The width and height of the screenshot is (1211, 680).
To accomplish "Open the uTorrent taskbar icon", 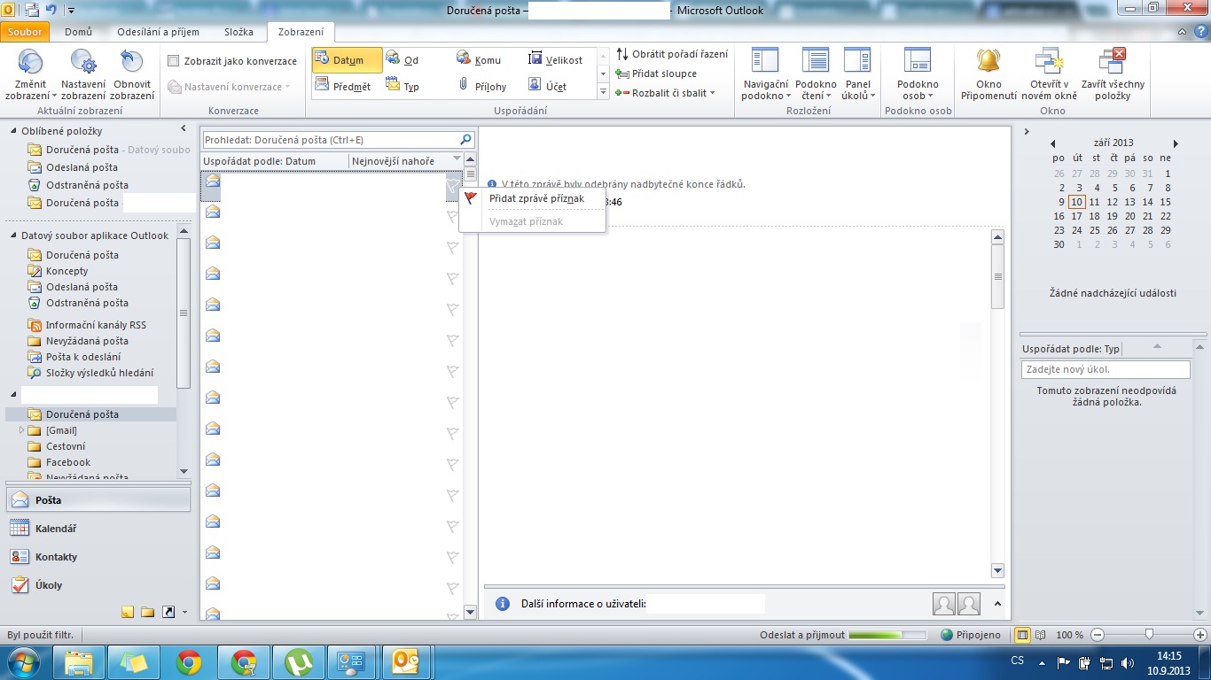I will 298,662.
